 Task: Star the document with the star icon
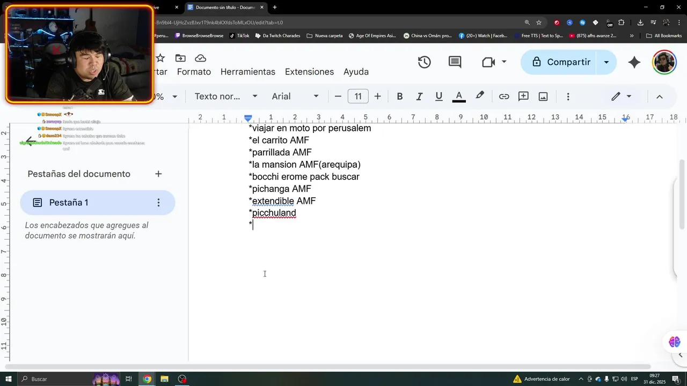tap(160, 58)
